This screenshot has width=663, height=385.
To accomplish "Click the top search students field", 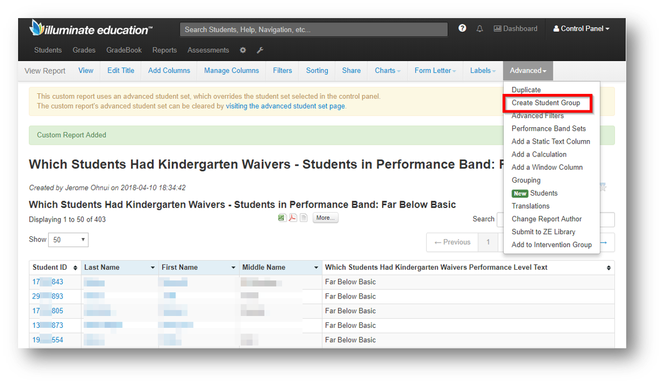I will pyautogui.click(x=313, y=29).
